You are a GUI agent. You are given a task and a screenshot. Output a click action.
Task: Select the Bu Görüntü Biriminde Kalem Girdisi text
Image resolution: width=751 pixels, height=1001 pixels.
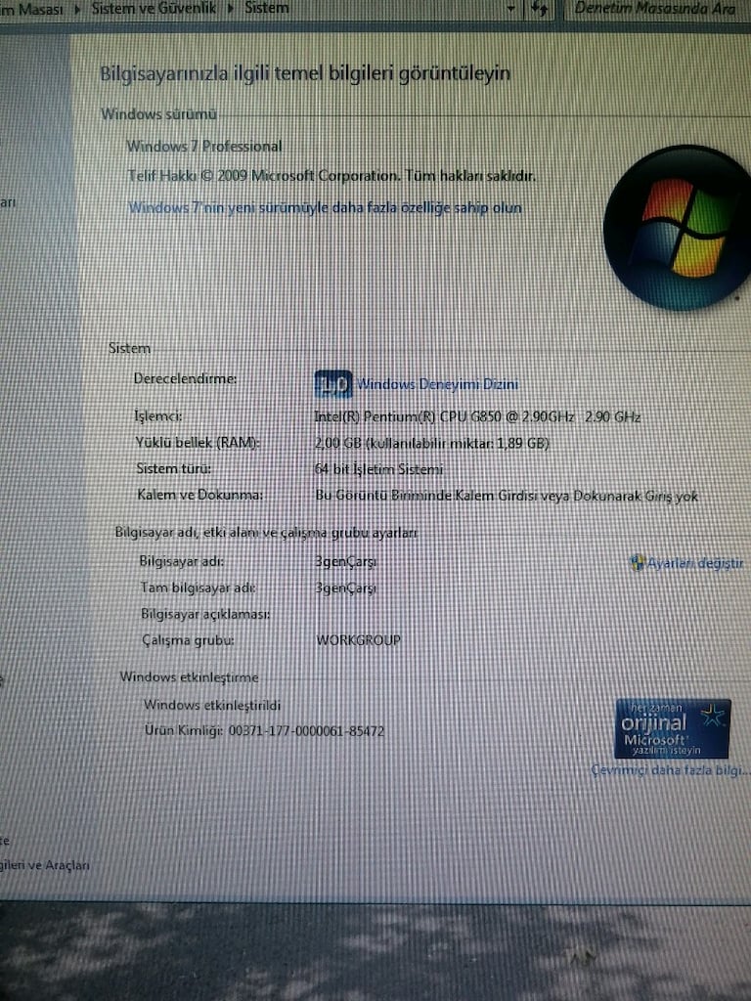[507, 496]
